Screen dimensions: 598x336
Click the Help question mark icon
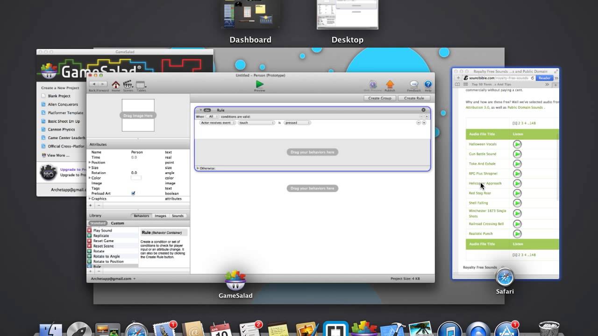click(x=428, y=84)
